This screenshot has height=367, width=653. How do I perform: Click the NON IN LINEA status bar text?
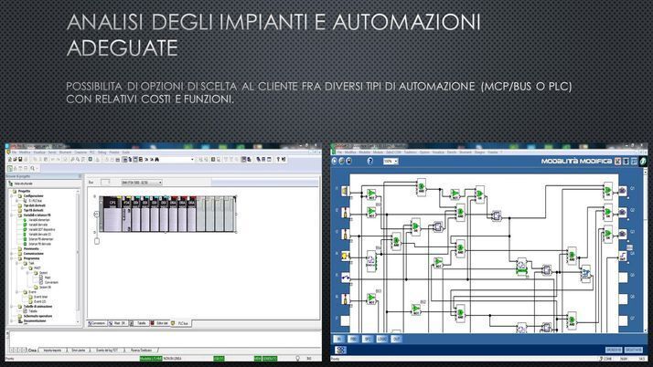point(173,358)
